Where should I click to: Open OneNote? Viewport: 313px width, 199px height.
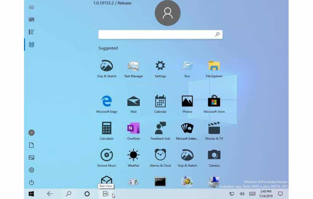coord(133,131)
